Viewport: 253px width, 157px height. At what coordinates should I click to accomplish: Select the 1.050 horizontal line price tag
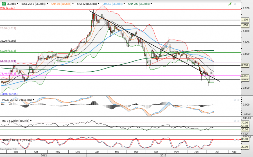pos(245,25)
